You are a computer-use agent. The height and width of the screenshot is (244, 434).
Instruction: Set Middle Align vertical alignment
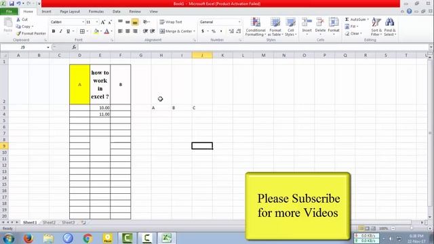point(127,22)
